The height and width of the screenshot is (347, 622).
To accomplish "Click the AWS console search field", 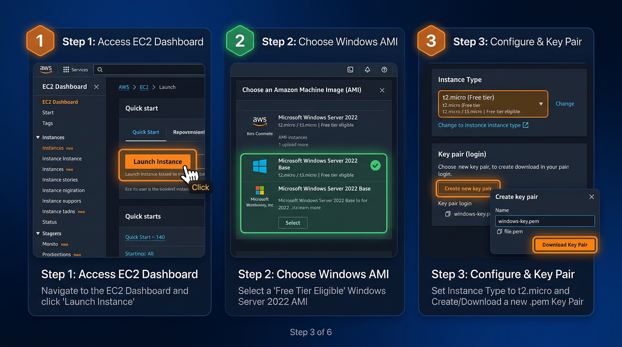I will coord(149,70).
